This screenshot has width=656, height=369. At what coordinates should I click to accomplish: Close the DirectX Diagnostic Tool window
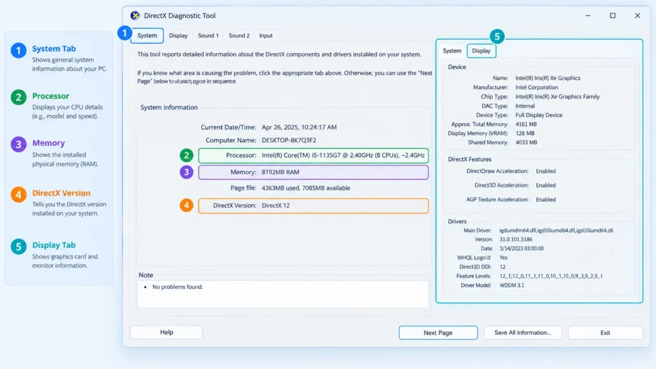[637, 15]
